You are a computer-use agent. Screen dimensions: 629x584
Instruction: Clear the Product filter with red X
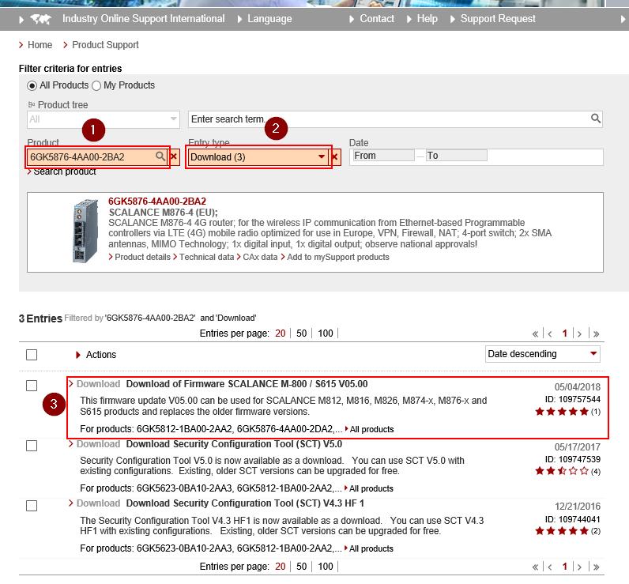[x=174, y=156]
